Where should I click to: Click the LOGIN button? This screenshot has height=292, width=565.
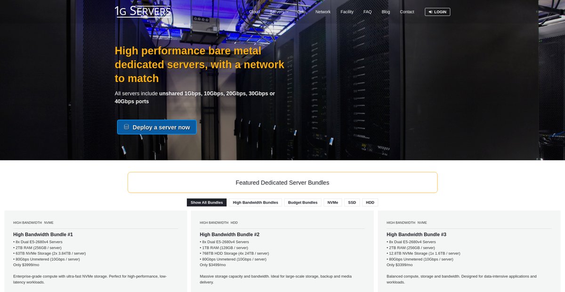click(437, 12)
